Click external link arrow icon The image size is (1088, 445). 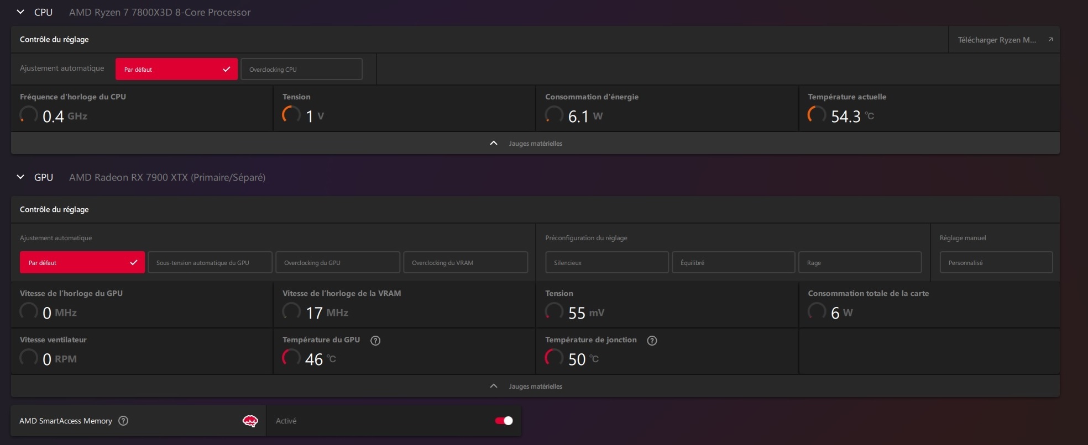[1050, 39]
